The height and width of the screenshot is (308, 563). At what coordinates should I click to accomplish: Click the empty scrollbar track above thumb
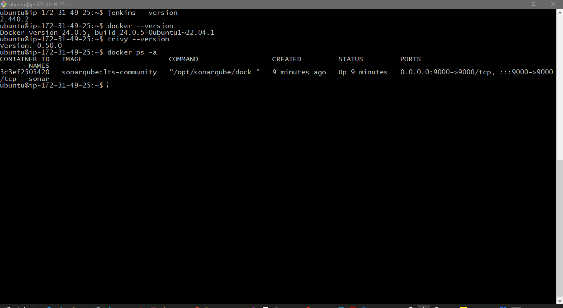pyautogui.click(x=560, y=83)
